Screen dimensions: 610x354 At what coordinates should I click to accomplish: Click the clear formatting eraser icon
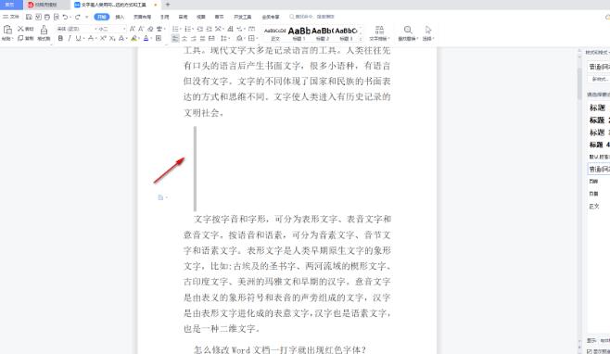point(150,29)
